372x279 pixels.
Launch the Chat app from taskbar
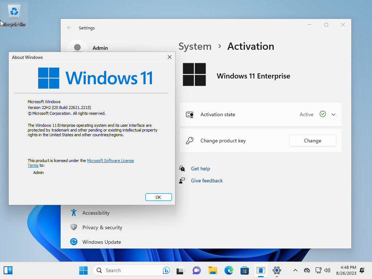pyautogui.click(x=197, y=270)
